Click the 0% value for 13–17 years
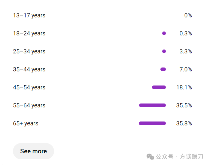This screenshot has width=210, height=165. coord(188,16)
